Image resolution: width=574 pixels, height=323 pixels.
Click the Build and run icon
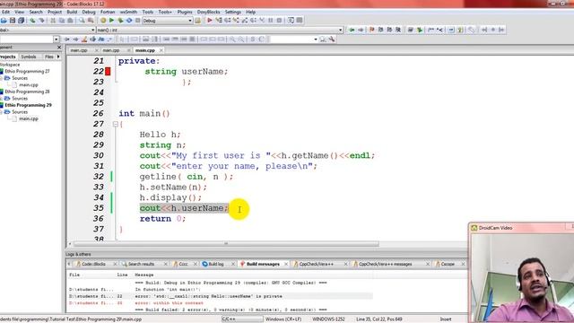pos(120,21)
